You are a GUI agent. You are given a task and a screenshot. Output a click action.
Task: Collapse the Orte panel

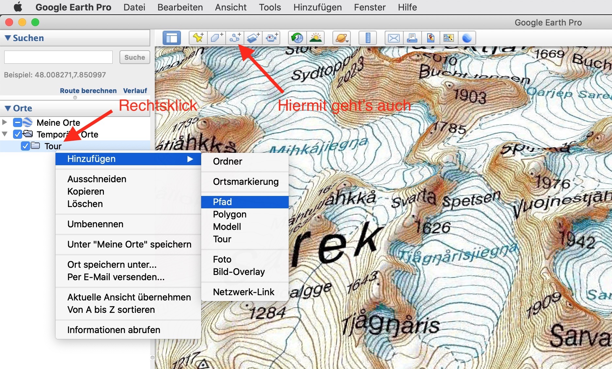(8, 108)
